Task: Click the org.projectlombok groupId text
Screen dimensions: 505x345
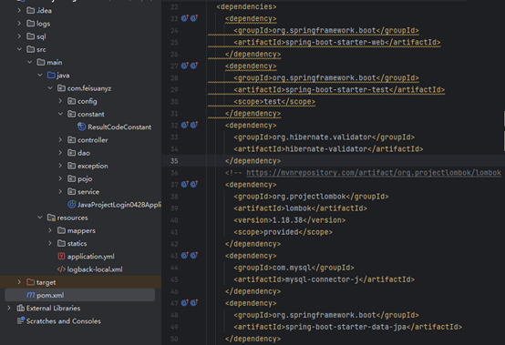Action: (x=309, y=196)
